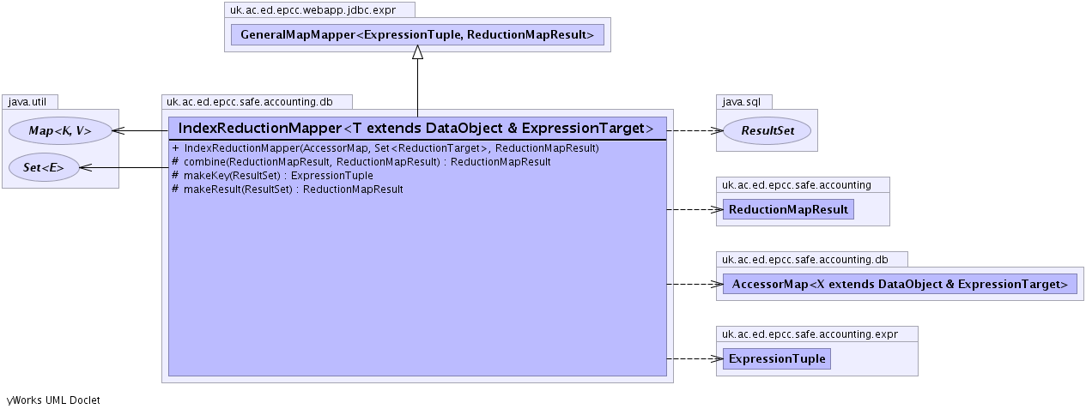Image resolution: width=1086 pixels, height=415 pixels.
Task: Click the java.util package tab
Action: pyautogui.click(x=28, y=101)
